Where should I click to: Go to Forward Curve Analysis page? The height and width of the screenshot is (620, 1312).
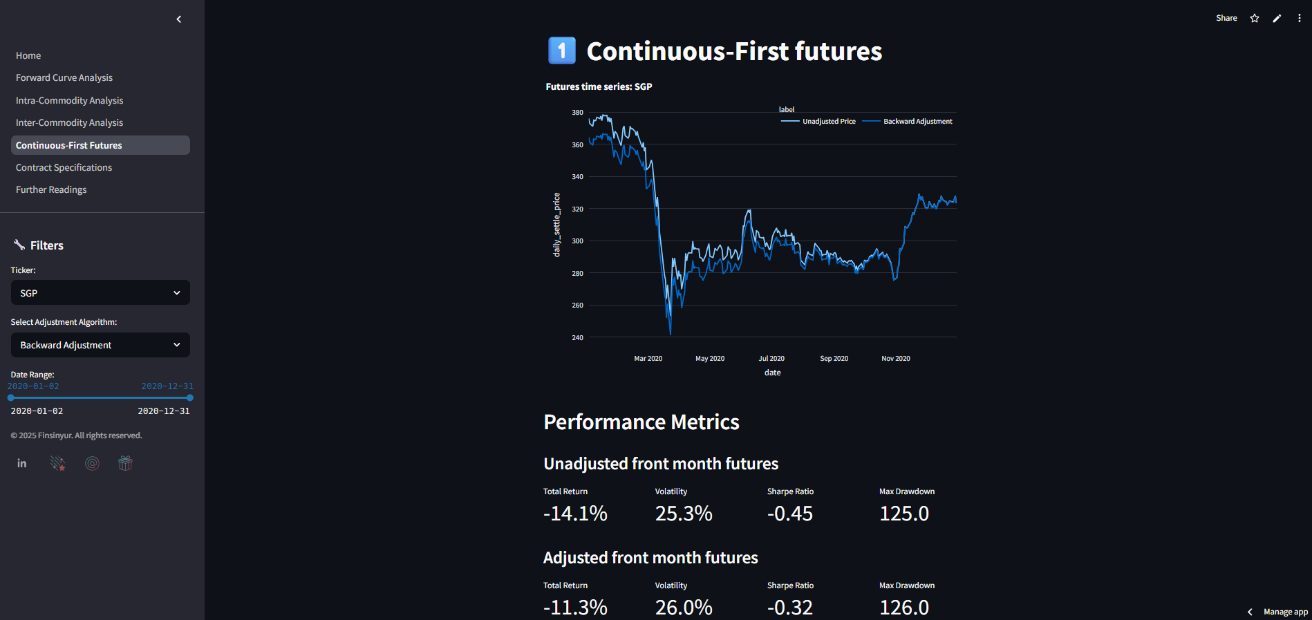pos(64,78)
